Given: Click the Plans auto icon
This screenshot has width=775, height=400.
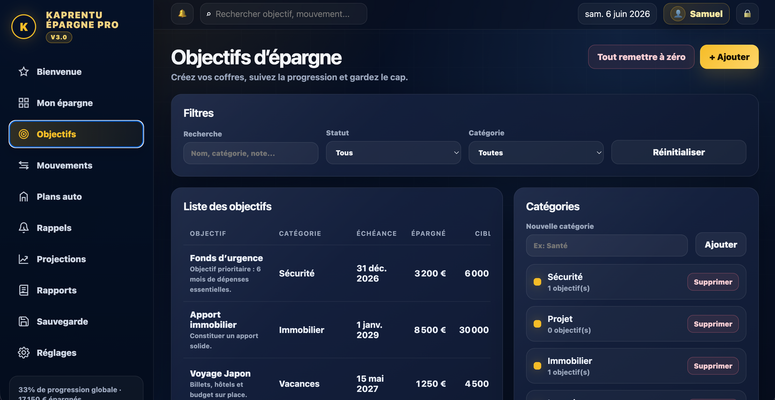Looking at the screenshot, I should (24, 197).
